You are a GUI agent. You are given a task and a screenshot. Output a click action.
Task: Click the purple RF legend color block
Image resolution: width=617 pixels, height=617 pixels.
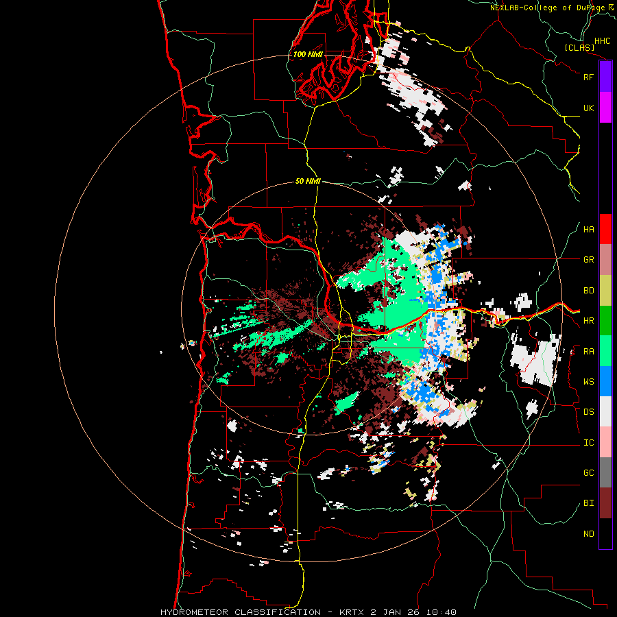[x=605, y=77]
